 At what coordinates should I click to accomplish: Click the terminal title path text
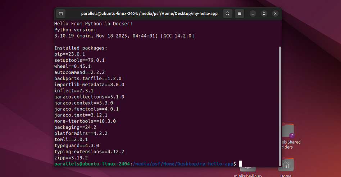pyautogui.click(x=149, y=14)
